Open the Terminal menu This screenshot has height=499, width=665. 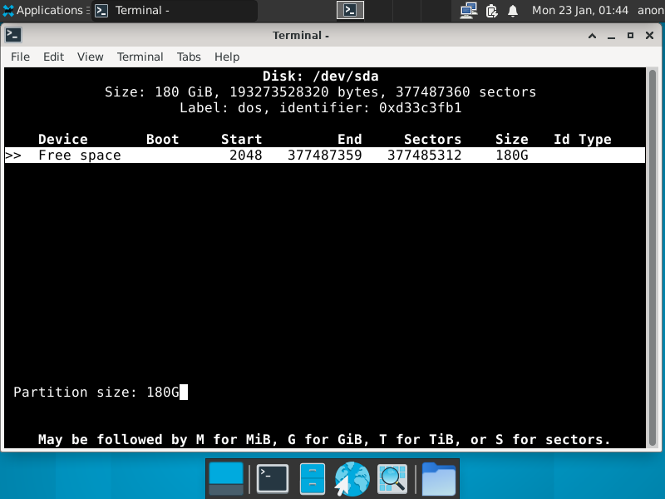coord(140,57)
